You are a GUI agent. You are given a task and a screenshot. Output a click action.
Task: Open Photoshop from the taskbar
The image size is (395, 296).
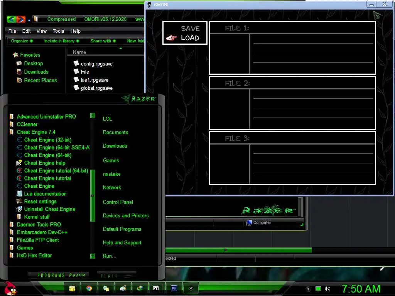click(x=174, y=288)
